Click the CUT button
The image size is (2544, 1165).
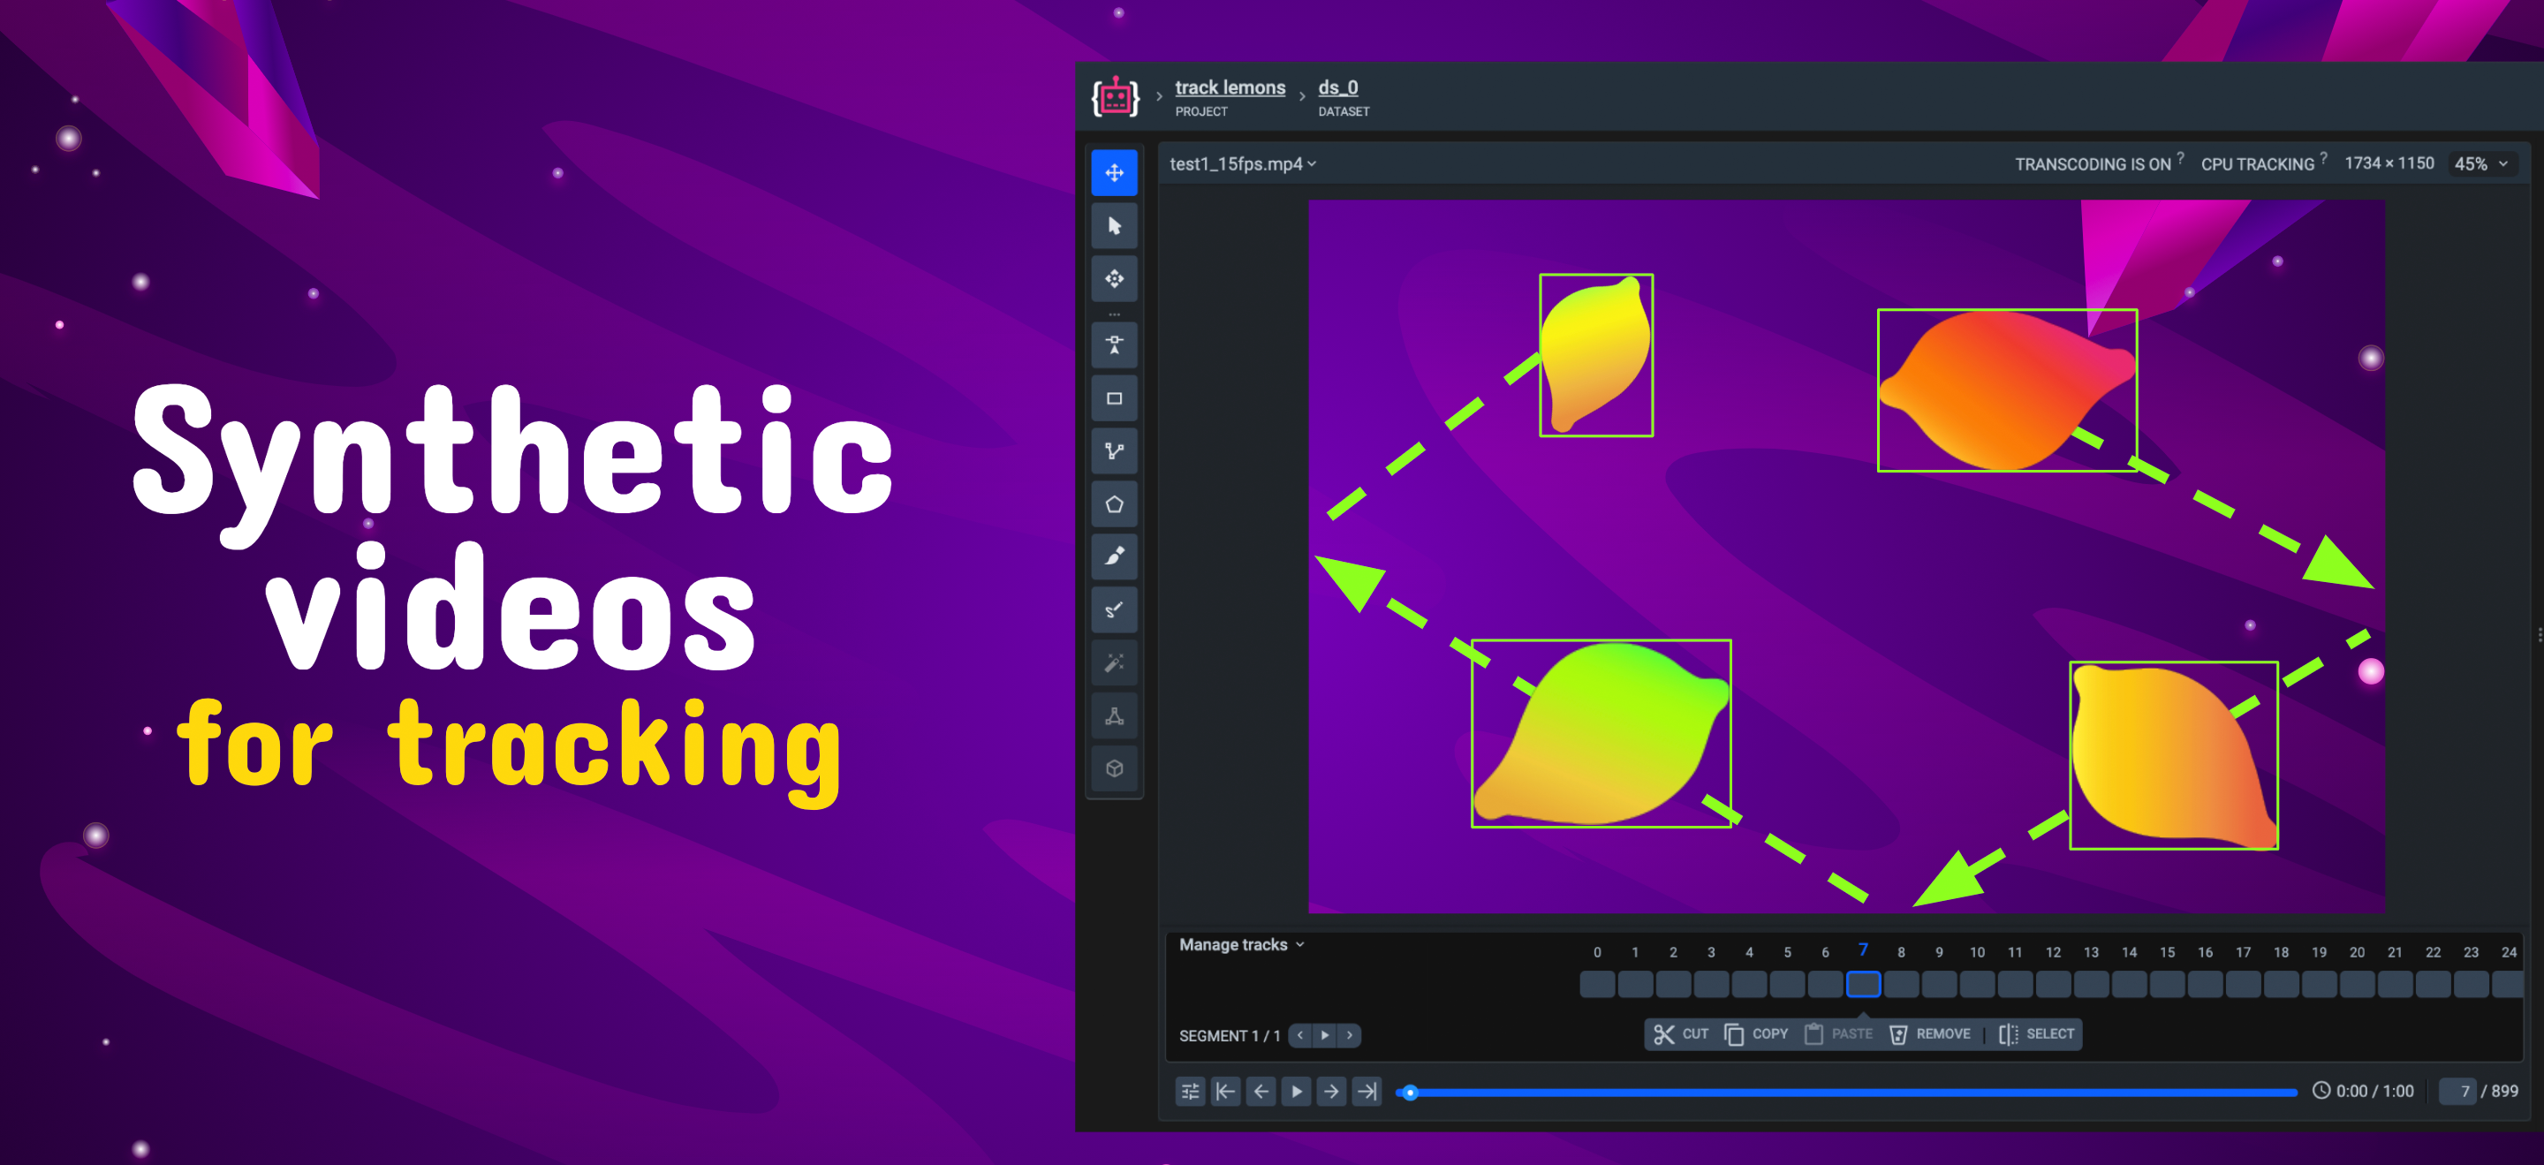[x=1681, y=1033]
